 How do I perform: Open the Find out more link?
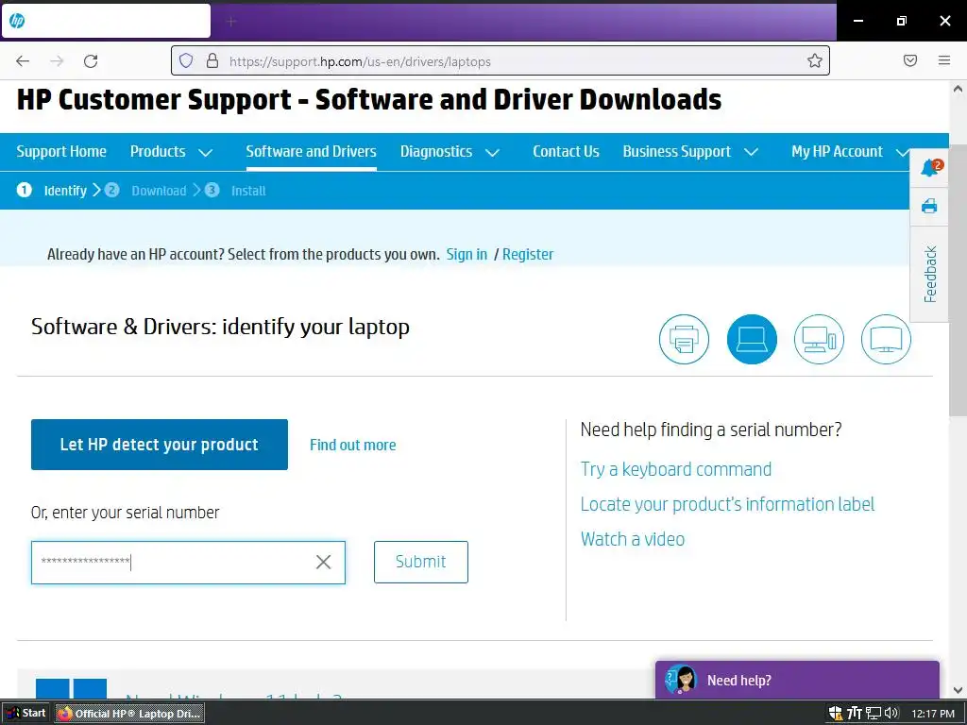click(x=353, y=446)
